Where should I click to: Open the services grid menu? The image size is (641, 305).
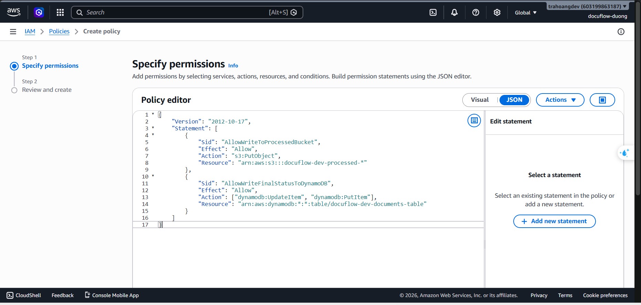pos(60,12)
